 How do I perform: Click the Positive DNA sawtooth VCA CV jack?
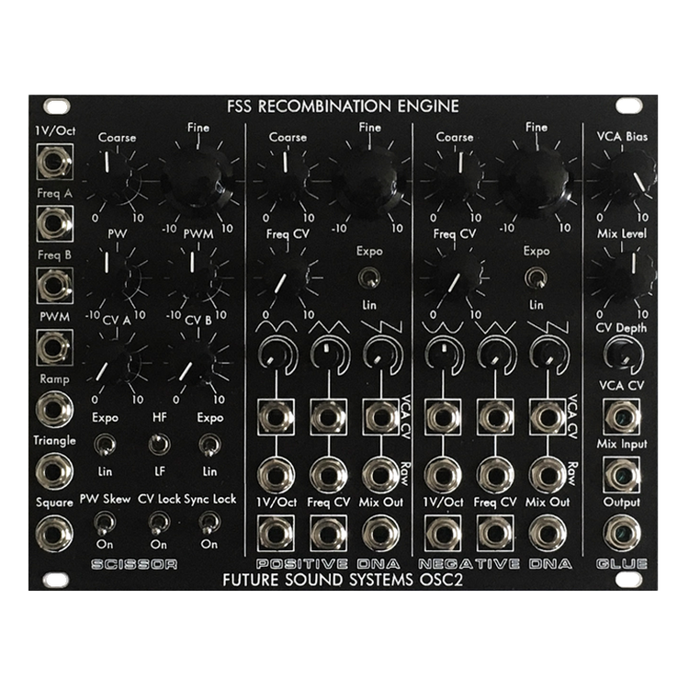pos(380,417)
